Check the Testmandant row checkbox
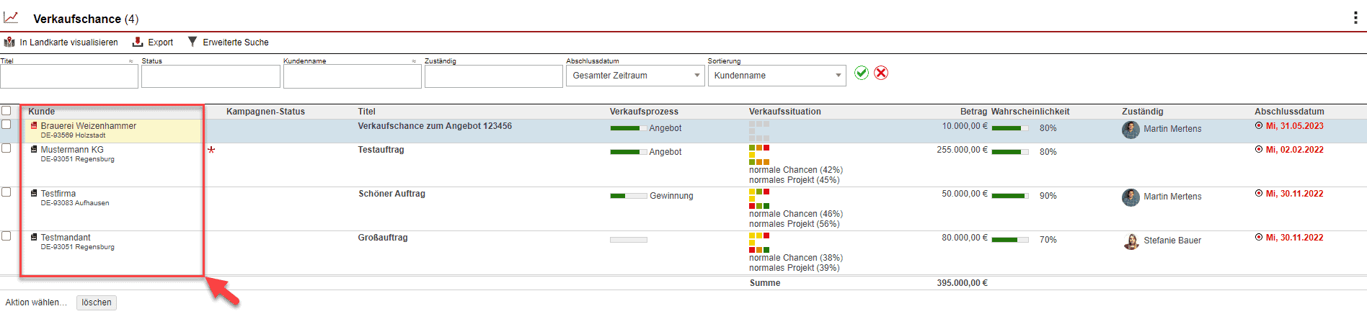Image resolution: width=1367 pixels, height=314 pixels. click(x=6, y=236)
